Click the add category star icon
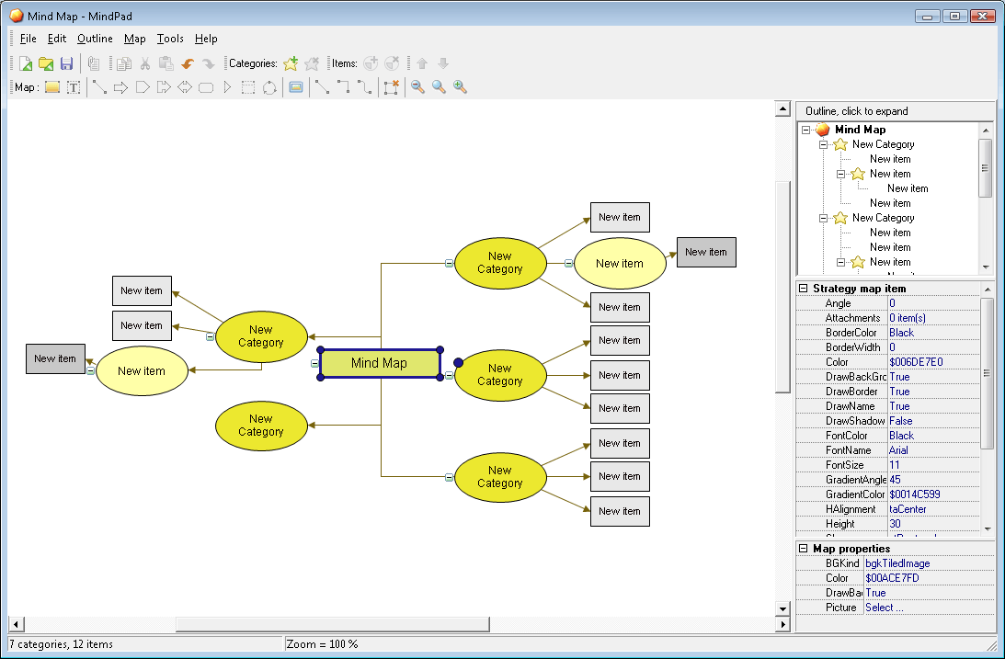Screen dimensions: 1005x659 tap(291, 63)
